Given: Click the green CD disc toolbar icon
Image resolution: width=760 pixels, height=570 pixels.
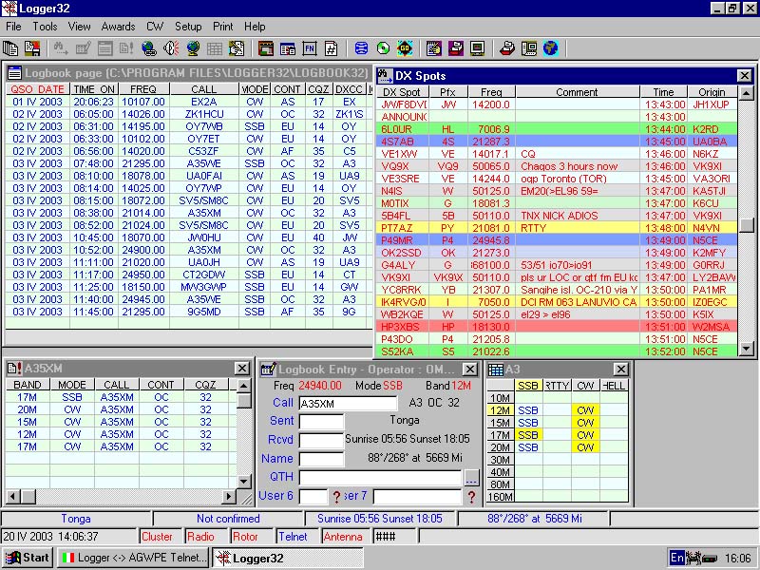Looking at the screenshot, I should click(383, 48).
